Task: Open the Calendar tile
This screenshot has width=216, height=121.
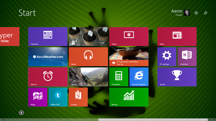Action: tap(48, 37)
